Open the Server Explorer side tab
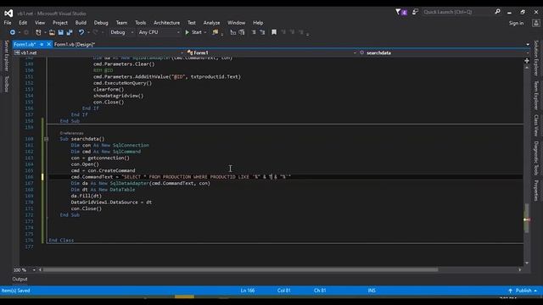The height and width of the screenshot is (305, 543). click(x=6, y=56)
